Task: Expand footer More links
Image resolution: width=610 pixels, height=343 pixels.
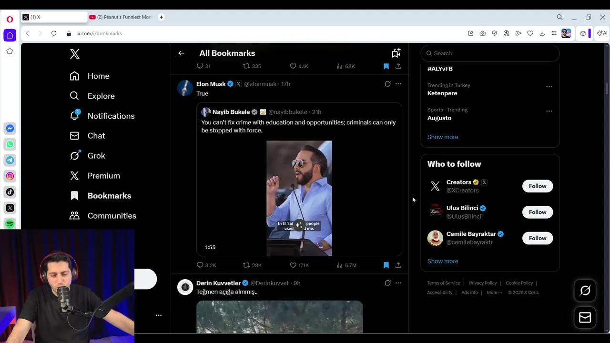Action: tap(494, 293)
